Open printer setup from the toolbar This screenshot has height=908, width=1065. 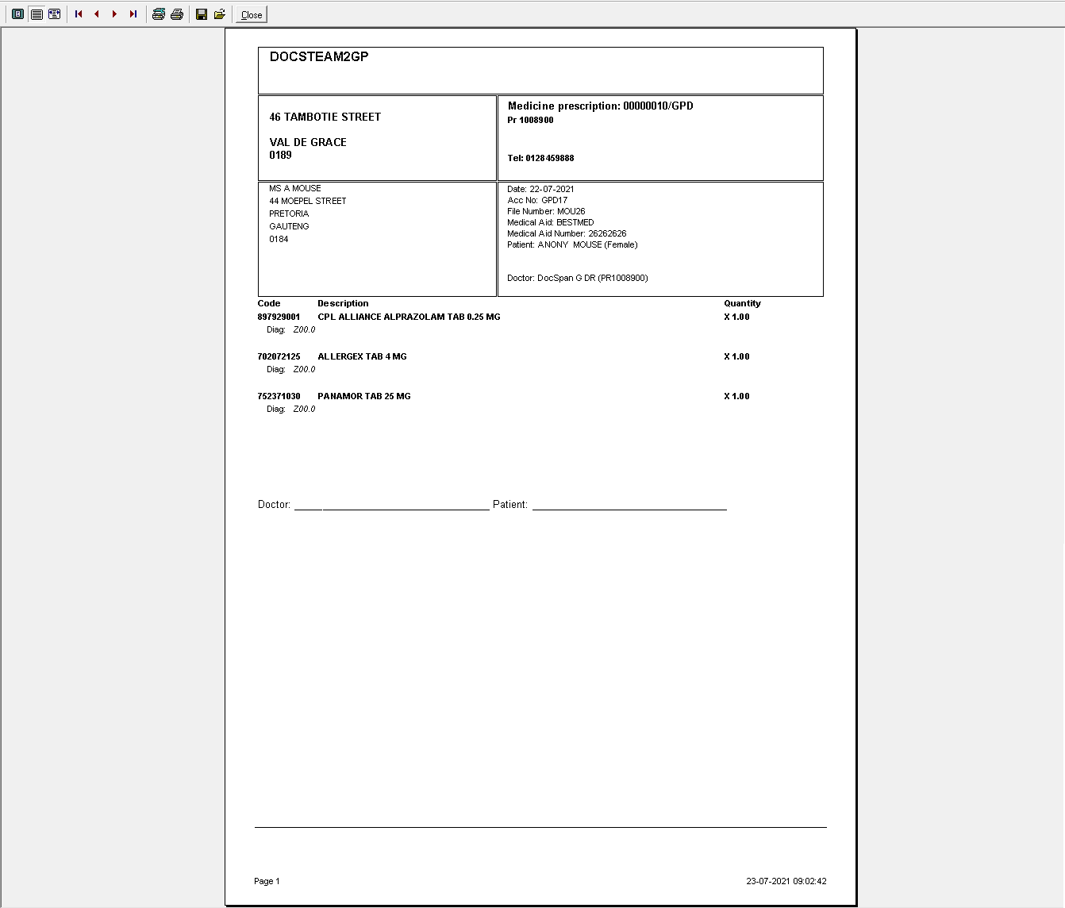point(159,14)
